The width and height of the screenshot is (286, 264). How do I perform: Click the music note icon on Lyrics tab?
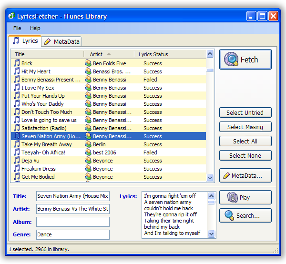click(16, 41)
